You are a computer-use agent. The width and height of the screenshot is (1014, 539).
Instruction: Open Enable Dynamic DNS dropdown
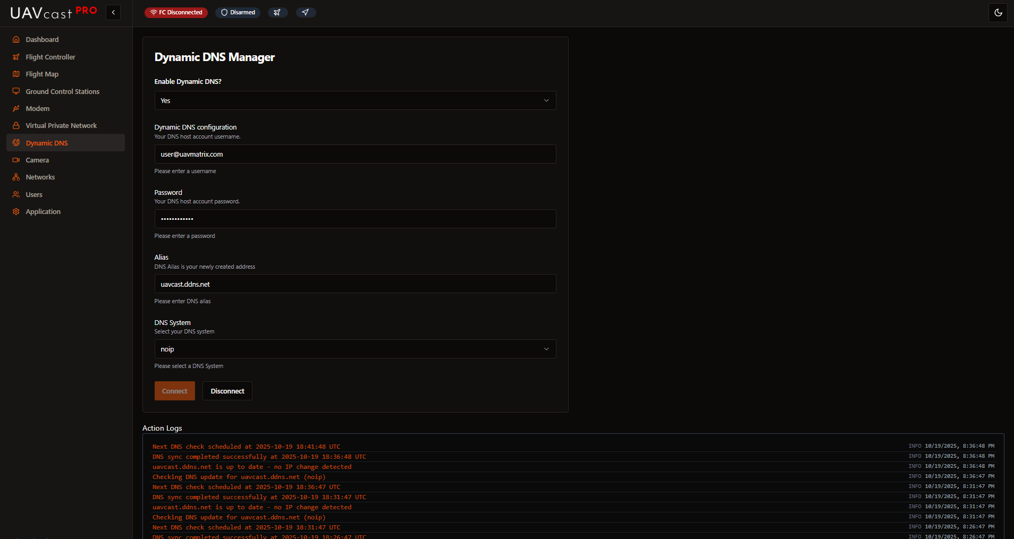[355, 100]
